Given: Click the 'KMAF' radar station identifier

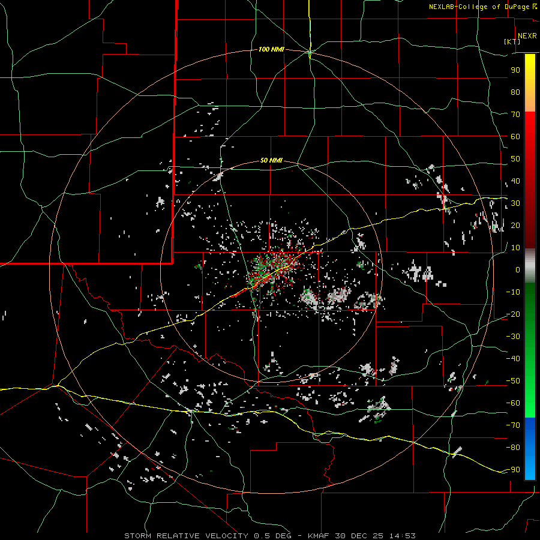Looking at the screenshot, I should 318,536.
